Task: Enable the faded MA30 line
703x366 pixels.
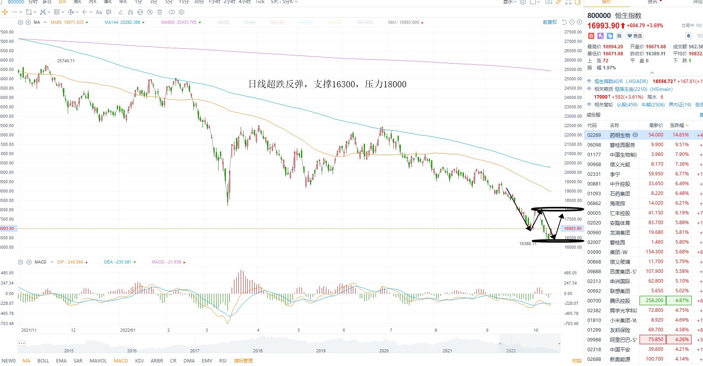Action: (223, 22)
